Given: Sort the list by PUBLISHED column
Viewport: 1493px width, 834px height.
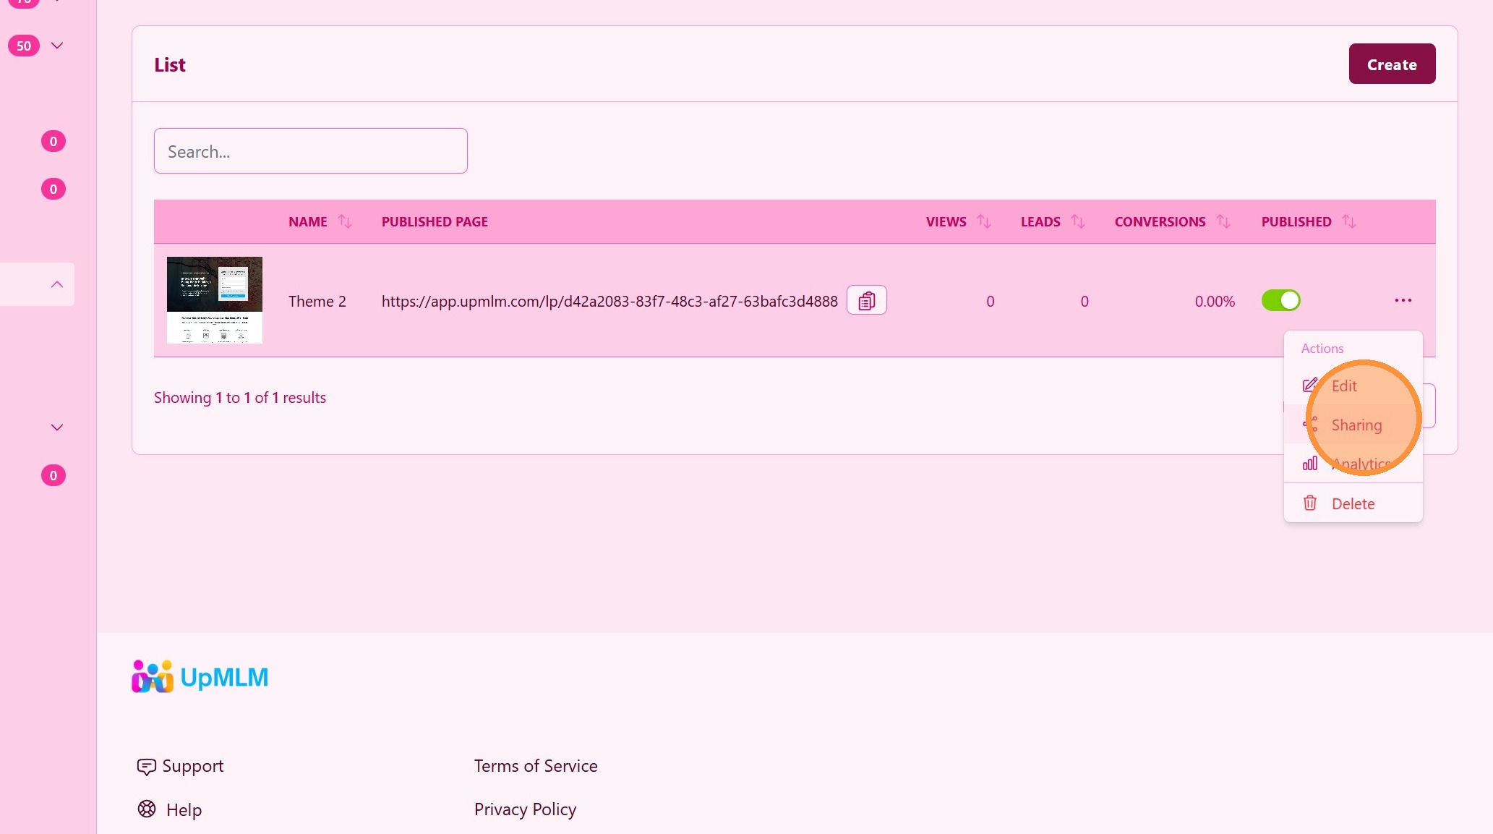Looking at the screenshot, I should point(1349,221).
